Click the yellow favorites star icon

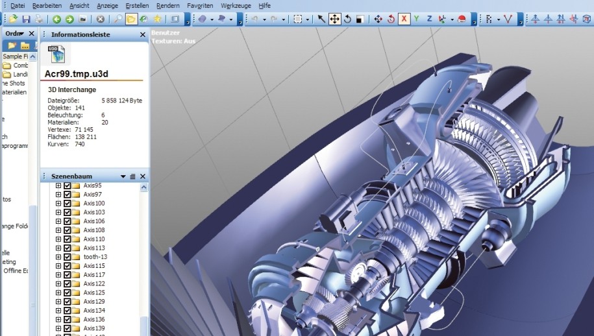(157, 19)
